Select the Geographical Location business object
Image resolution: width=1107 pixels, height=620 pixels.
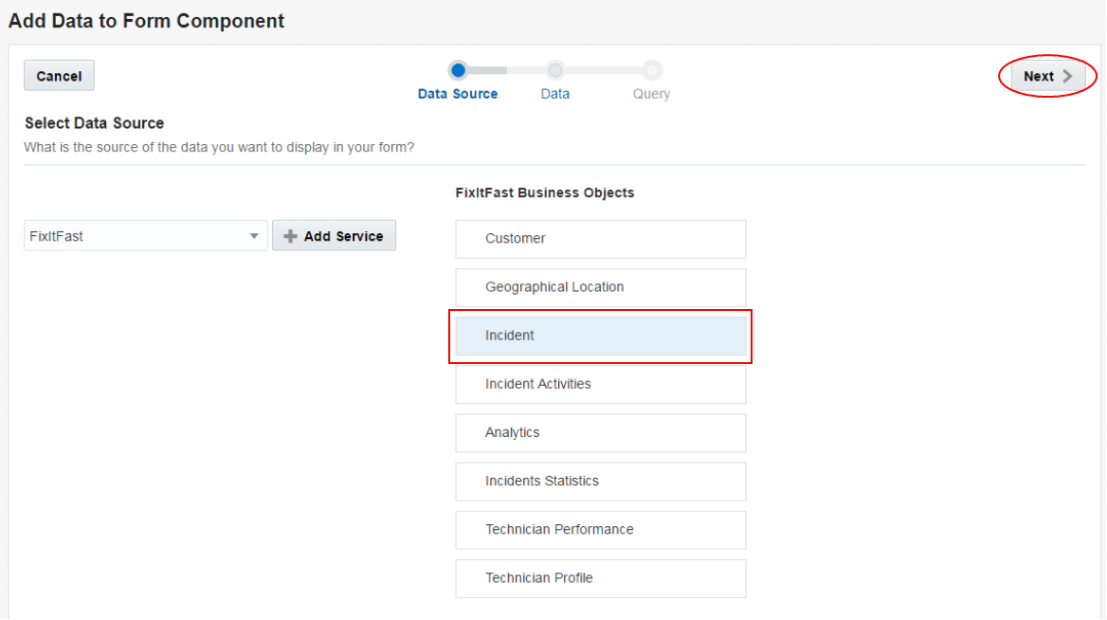click(x=600, y=287)
